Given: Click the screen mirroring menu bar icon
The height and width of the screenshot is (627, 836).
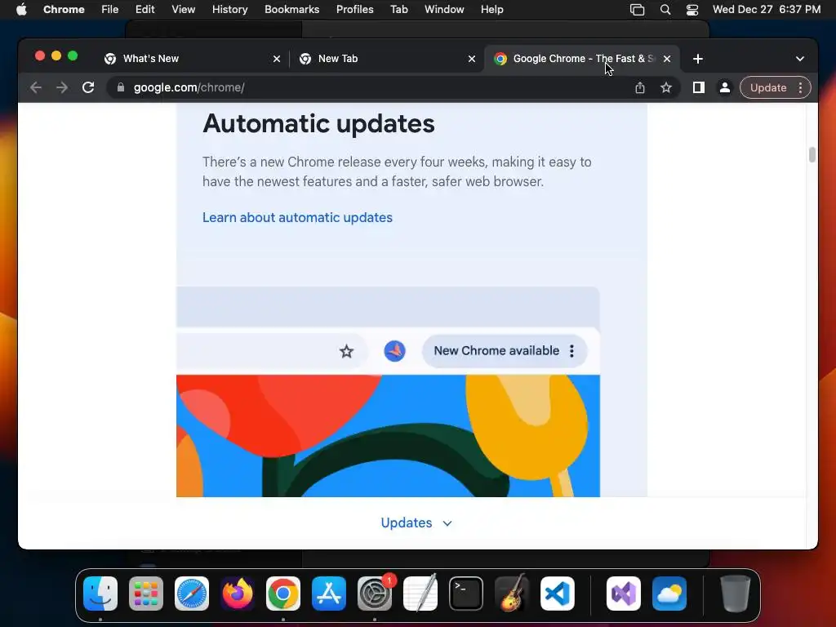Looking at the screenshot, I should (x=637, y=10).
